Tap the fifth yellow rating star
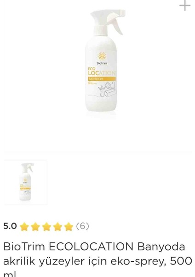This screenshot has height=277, width=195. pyautogui.click(x=69, y=227)
